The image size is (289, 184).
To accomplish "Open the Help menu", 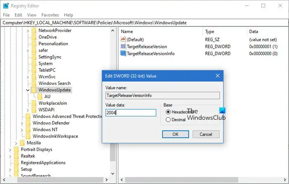I will pyautogui.click(x=69, y=15).
